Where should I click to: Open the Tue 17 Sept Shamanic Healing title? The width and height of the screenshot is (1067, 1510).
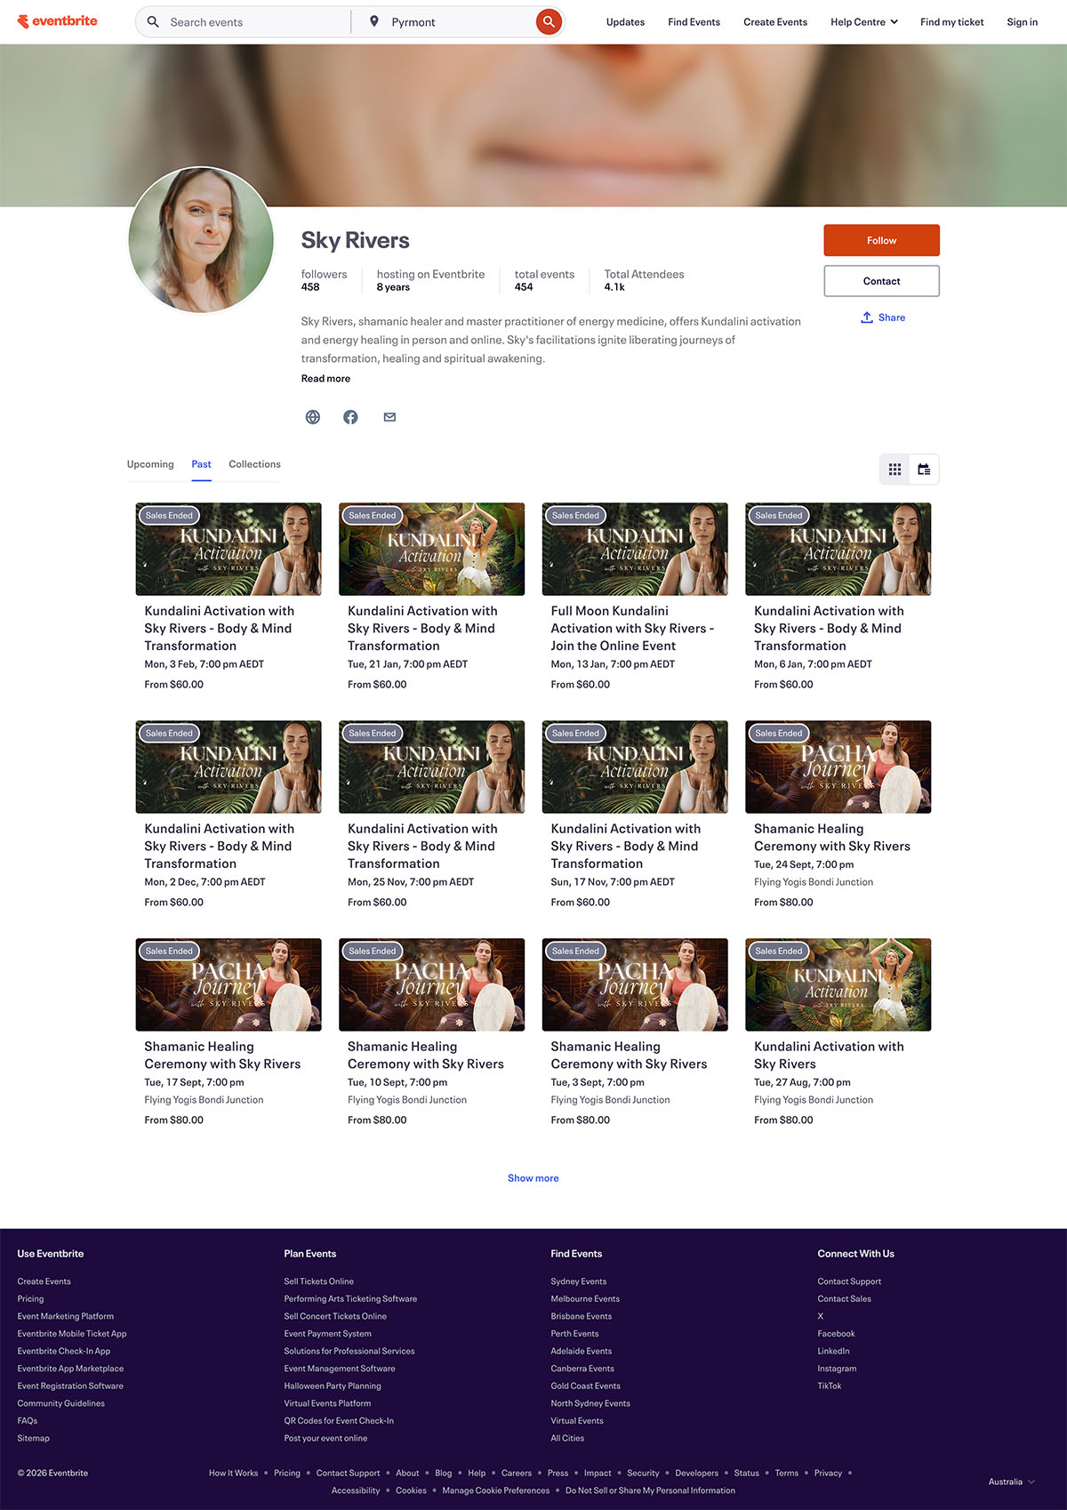[x=222, y=1055]
